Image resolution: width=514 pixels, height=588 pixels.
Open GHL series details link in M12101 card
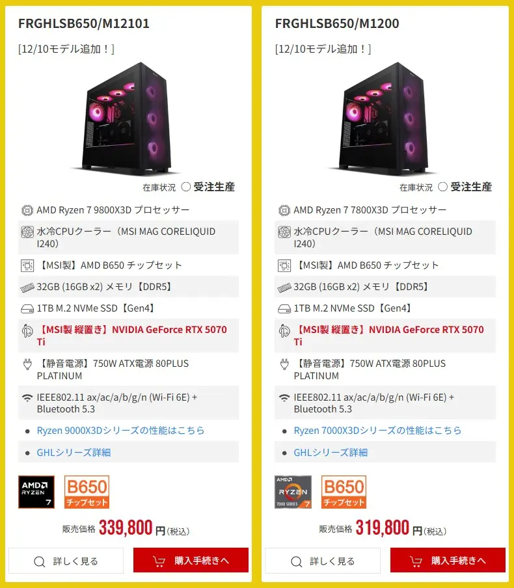[x=74, y=453]
